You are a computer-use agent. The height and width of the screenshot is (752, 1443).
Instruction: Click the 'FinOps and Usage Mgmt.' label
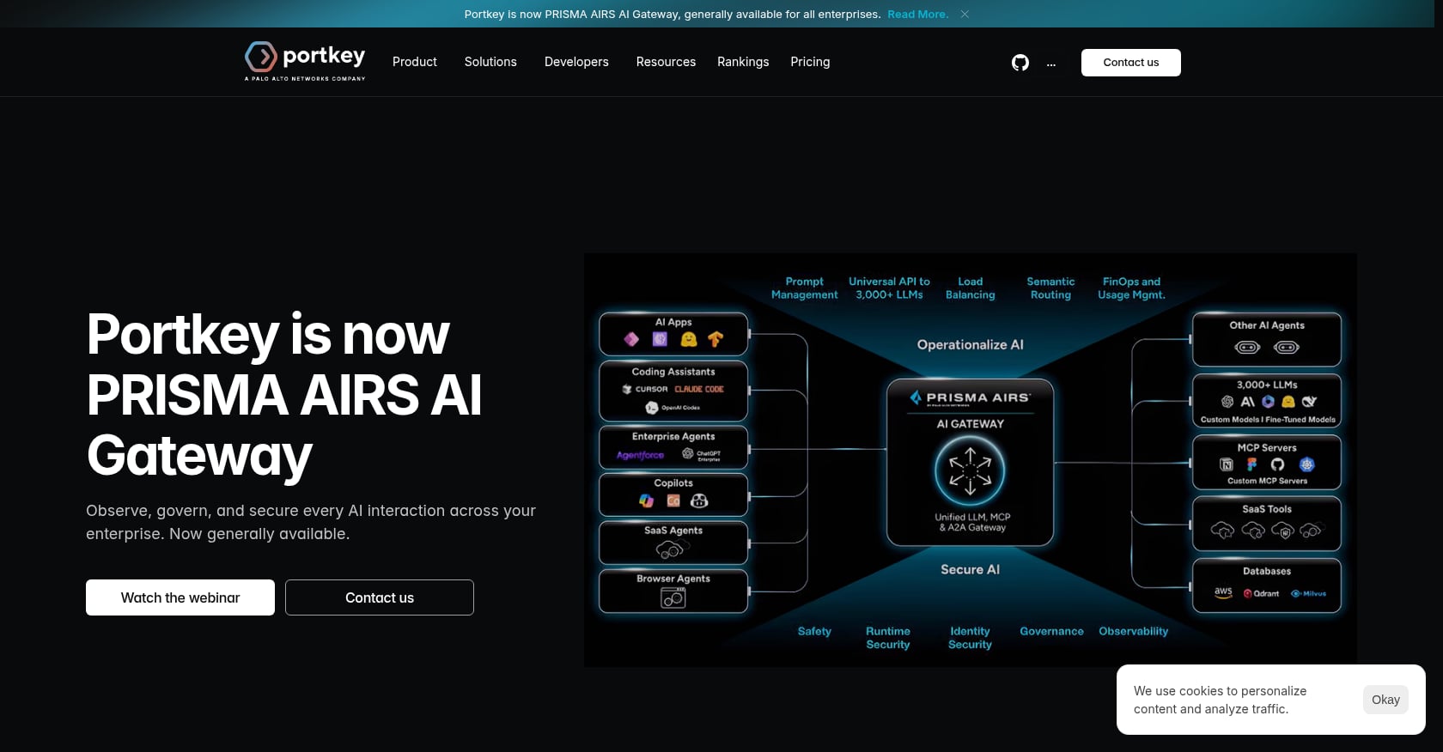[1131, 288]
